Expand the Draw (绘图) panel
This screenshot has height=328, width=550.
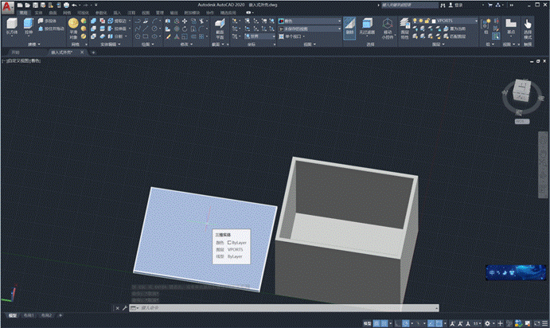[x=148, y=45]
